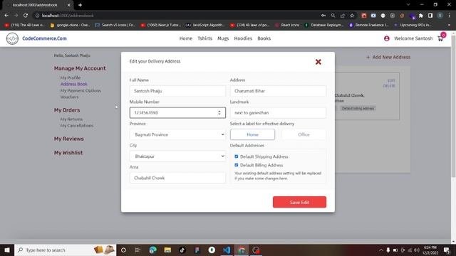Open My Payment Options link
Viewport: 456px width, 256px height.
point(81,90)
